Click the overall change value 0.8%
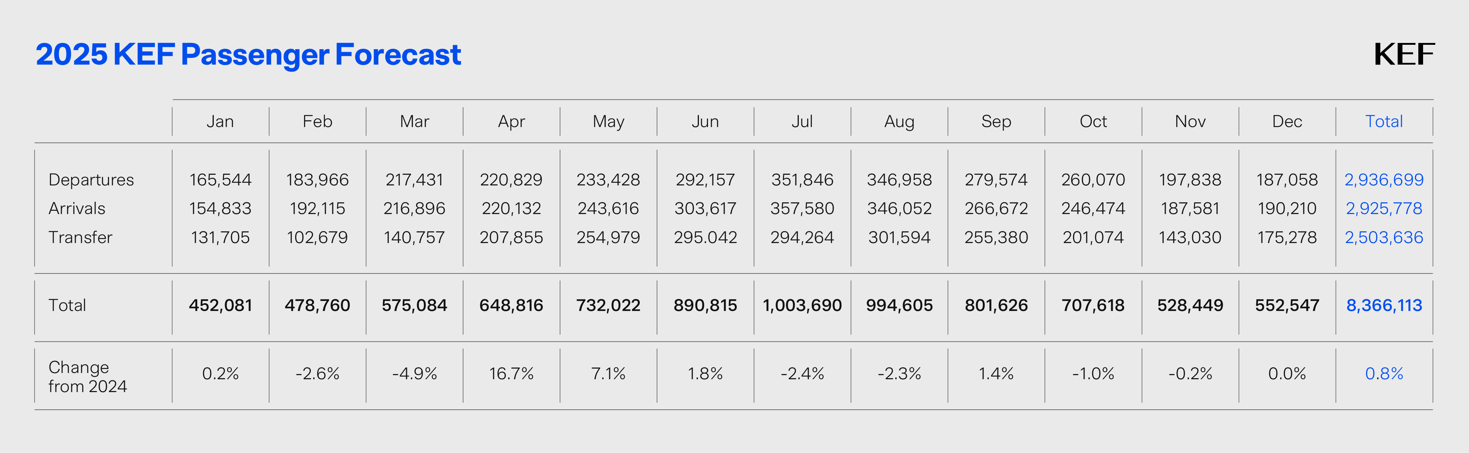Screen dimensions: 1469x453 click(x=1383, y=374)
